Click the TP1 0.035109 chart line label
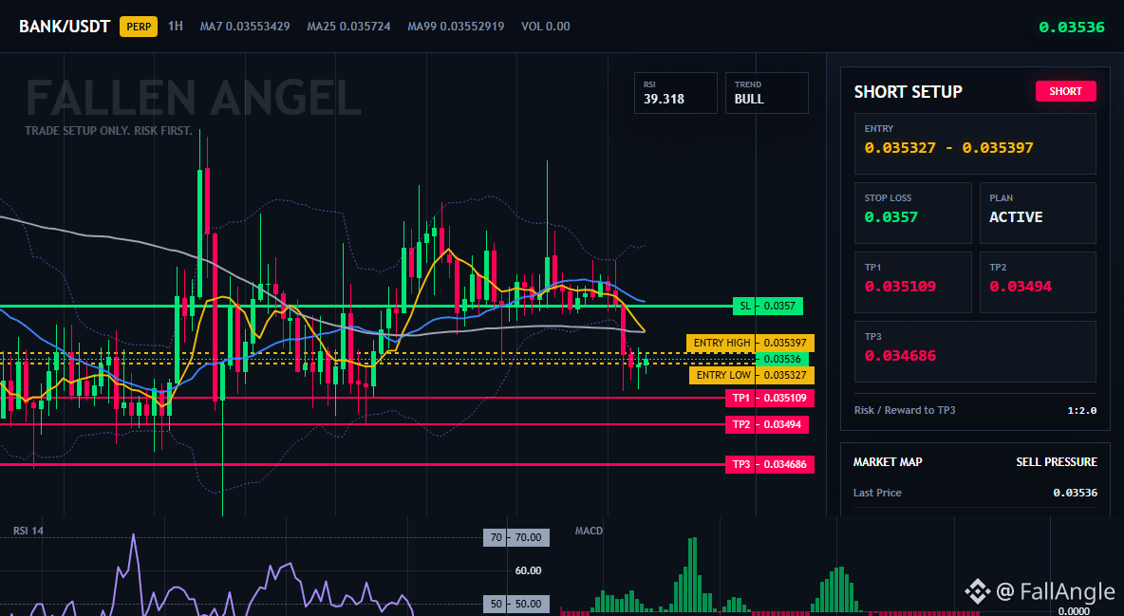The image size is (1124, 616). coord(769,398)
